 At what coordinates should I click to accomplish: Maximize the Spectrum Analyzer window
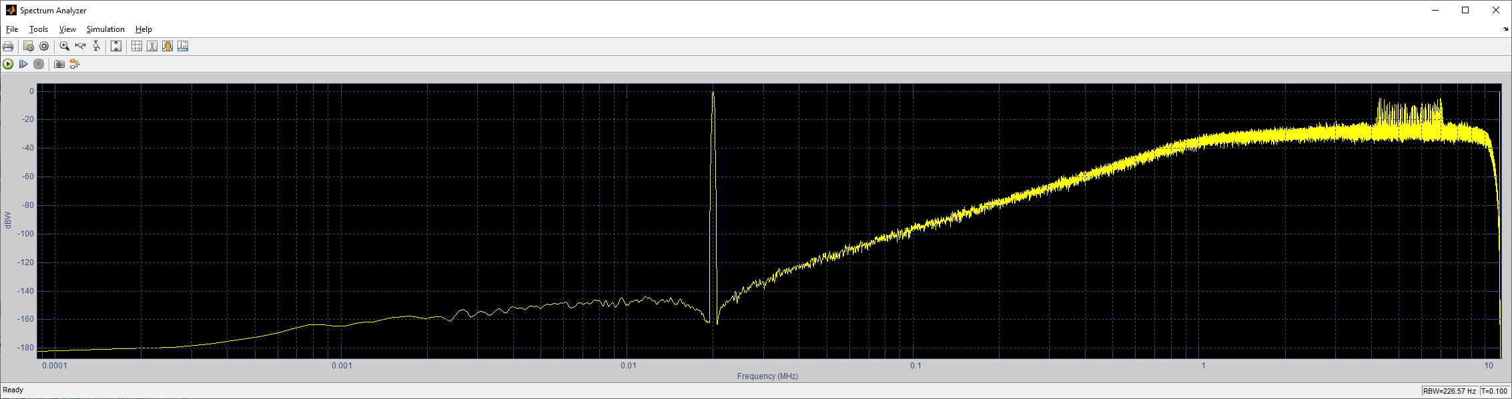1465,10
